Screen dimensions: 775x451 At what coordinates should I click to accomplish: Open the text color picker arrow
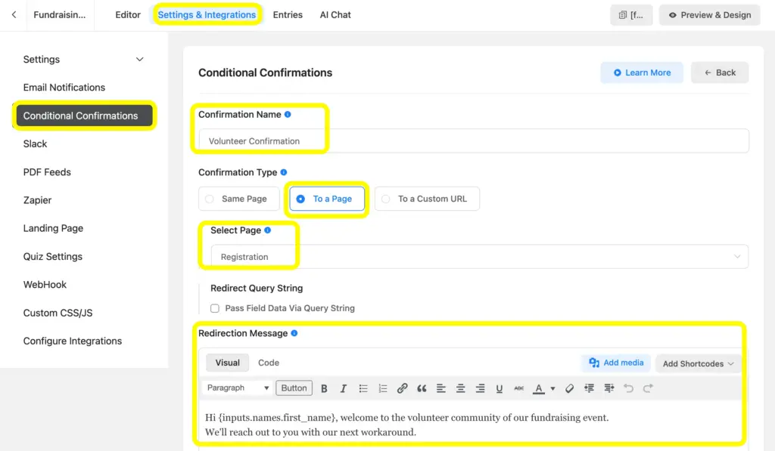[x=552, y=388]
